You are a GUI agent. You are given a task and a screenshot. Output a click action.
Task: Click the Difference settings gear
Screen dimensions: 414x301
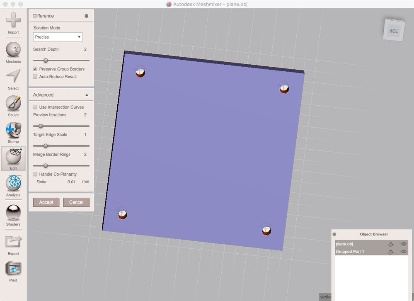86,16
